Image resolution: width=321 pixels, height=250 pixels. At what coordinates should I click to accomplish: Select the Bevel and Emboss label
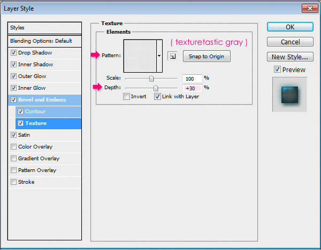[x=42, y=100]
